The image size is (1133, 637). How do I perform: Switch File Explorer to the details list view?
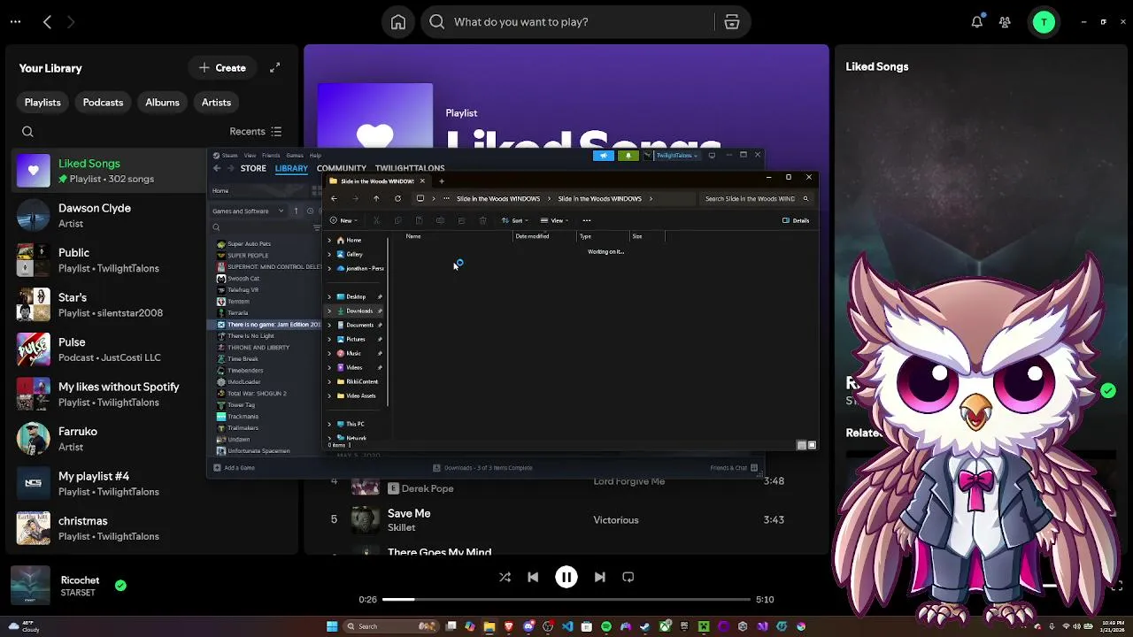pos(801,445)
